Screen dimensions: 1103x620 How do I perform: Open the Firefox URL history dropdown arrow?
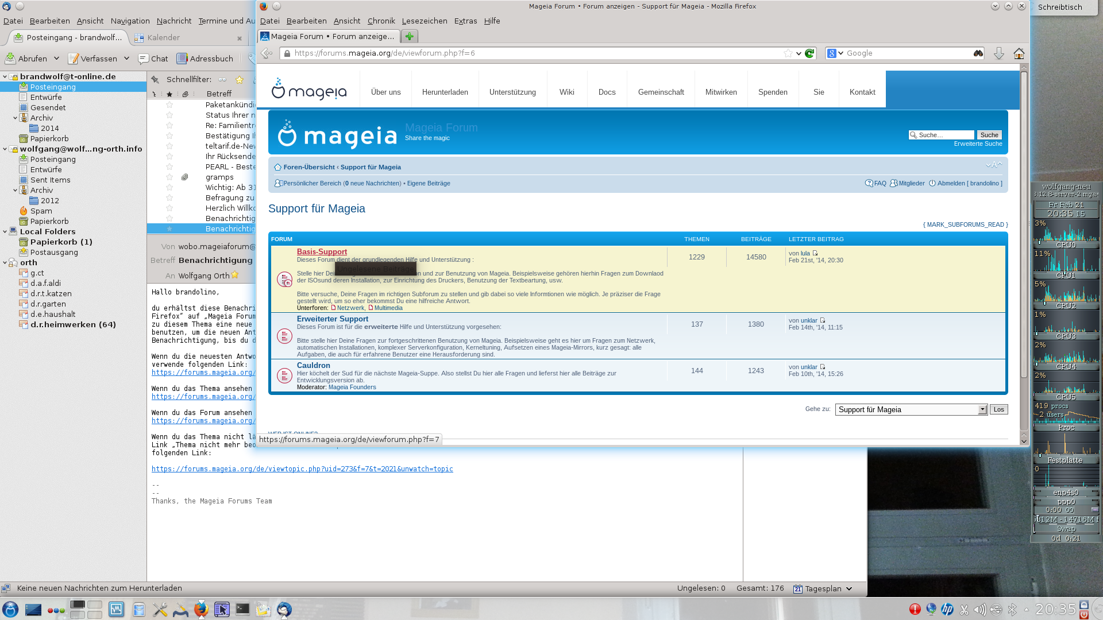[799, 53]
